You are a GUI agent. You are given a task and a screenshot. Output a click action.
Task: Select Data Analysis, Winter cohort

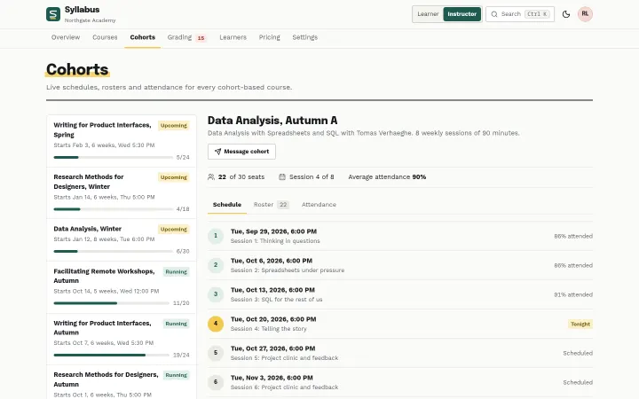pyautogui.click(x=122, y=239)
